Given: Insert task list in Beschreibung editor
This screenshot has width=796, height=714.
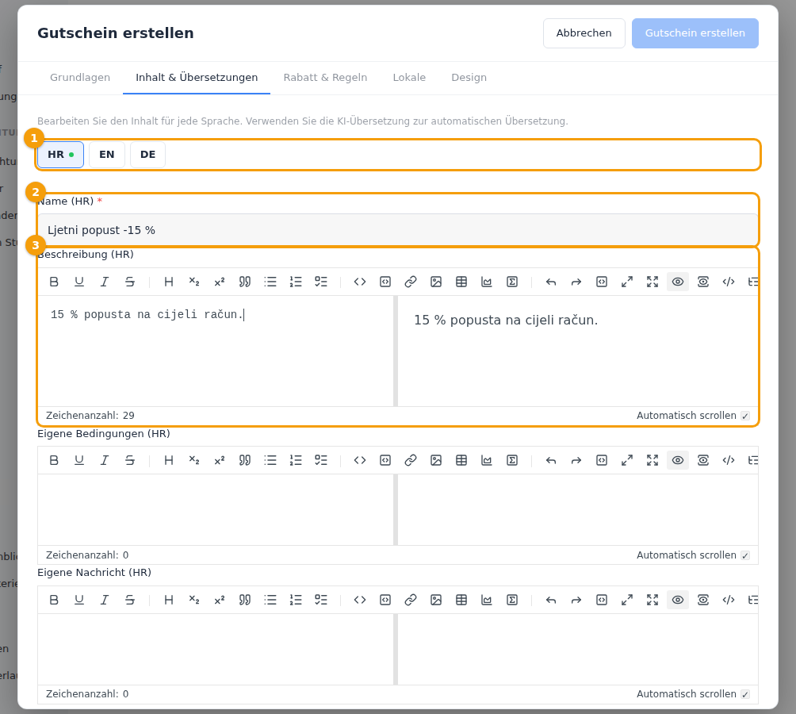Looking at the screenshot, I should [x=321, y=282].
